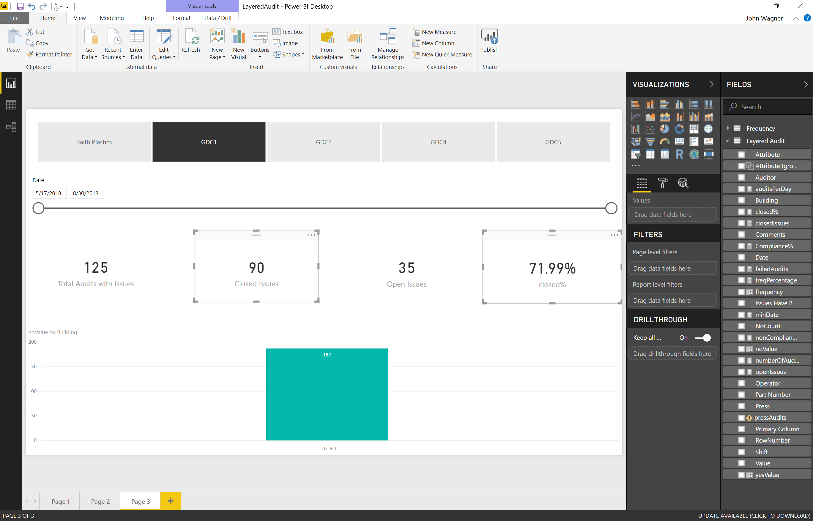The height and width of the screenshot is (521, 813).
Task: Open the Format ribbon tab
Action: click(182, 18)
